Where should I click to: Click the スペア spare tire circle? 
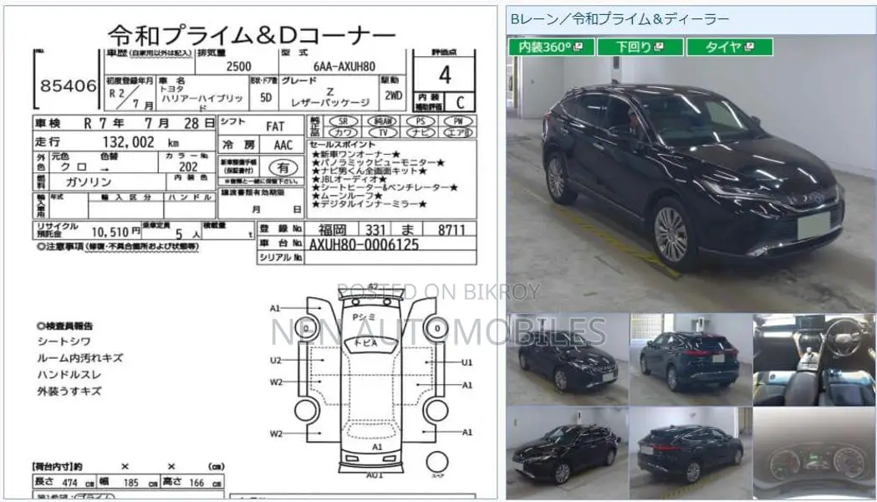pos(436,464)
